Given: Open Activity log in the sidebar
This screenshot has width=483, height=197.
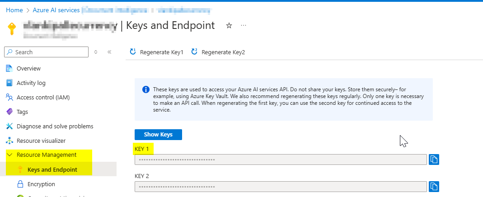Looking at the screenshot, I should point(31,83).
